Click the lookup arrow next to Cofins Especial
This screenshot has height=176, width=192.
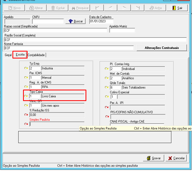pyautogui.click(x=107, y=97)
